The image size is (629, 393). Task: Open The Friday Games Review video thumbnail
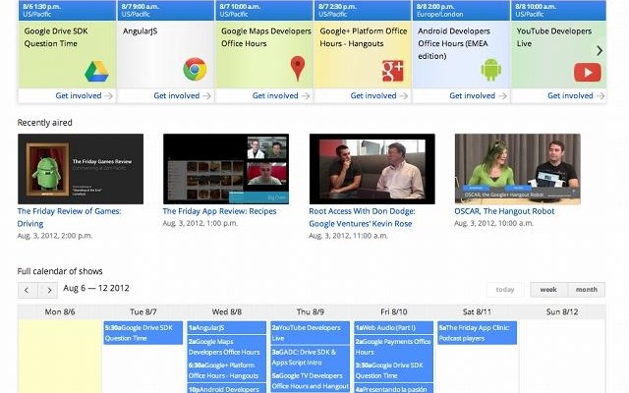point(81,169)
